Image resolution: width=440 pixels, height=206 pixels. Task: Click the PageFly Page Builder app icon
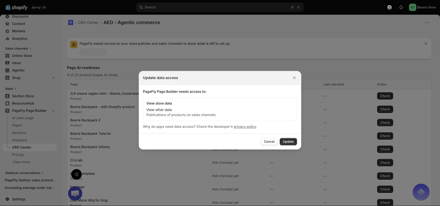pyautogui.click(x=7, y=111)
